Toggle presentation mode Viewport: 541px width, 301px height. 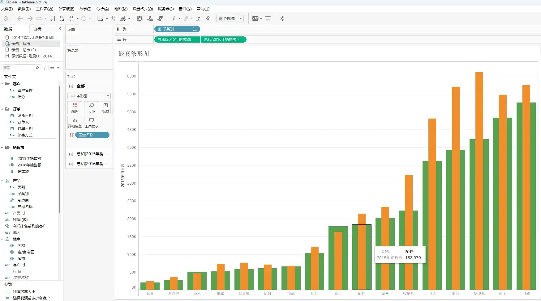(x=268, y=19)
